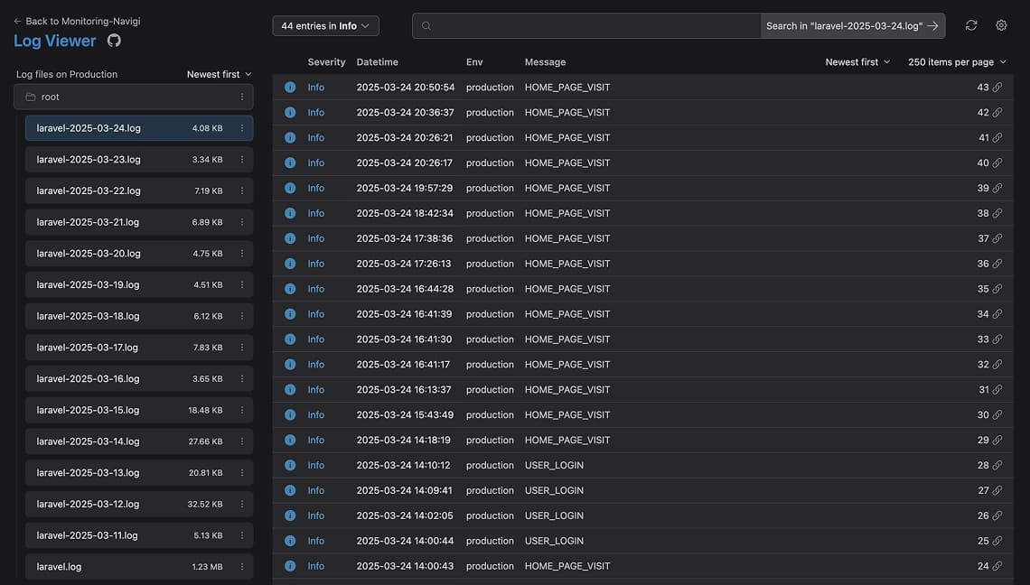Copy link icon for log entry 42
The height and width of the screenshot is (585, 1030).
997,112
